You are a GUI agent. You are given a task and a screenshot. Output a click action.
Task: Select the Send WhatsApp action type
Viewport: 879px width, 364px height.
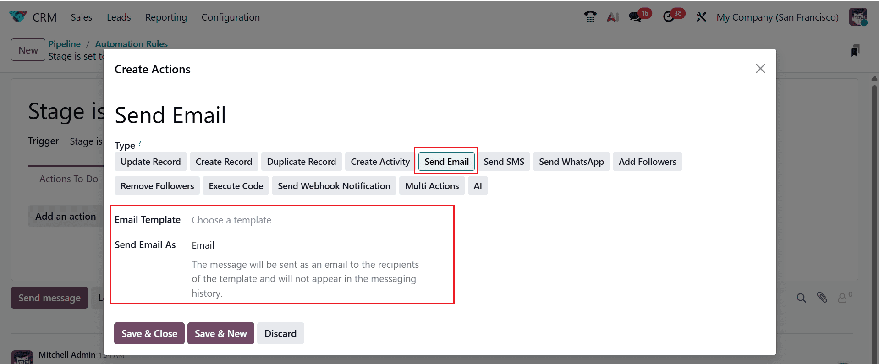[571, 162]
